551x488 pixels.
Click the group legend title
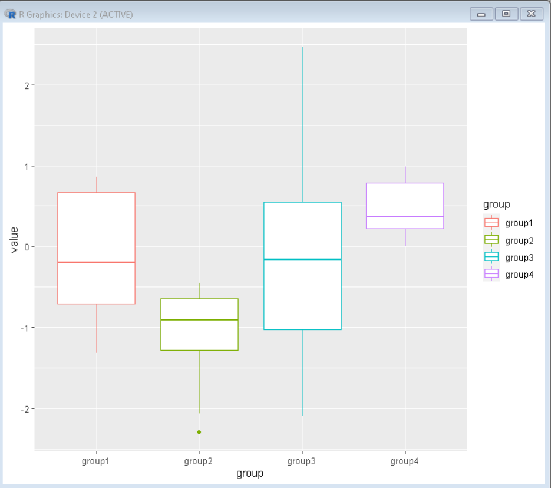(496, 205)
